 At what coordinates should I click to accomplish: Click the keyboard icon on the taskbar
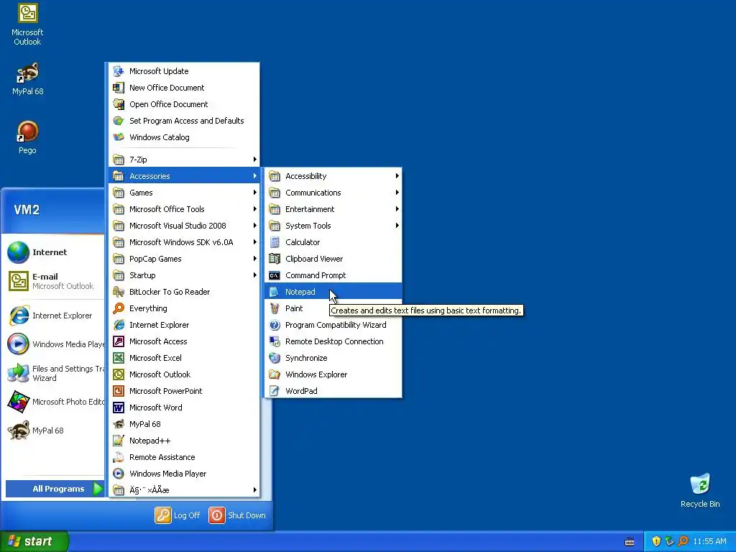pyautogui.click(x=630, y=542)
